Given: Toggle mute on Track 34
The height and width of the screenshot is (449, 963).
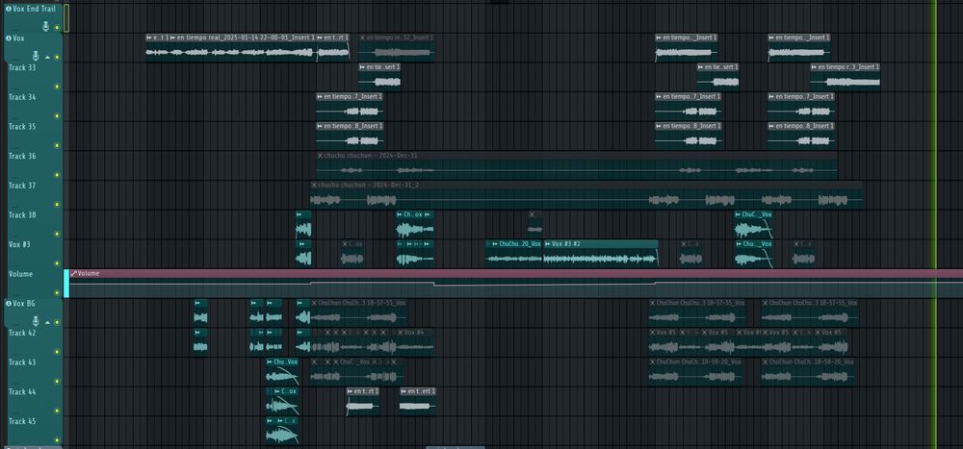Looking at the screenshot, I should click(x=57, y=116).
